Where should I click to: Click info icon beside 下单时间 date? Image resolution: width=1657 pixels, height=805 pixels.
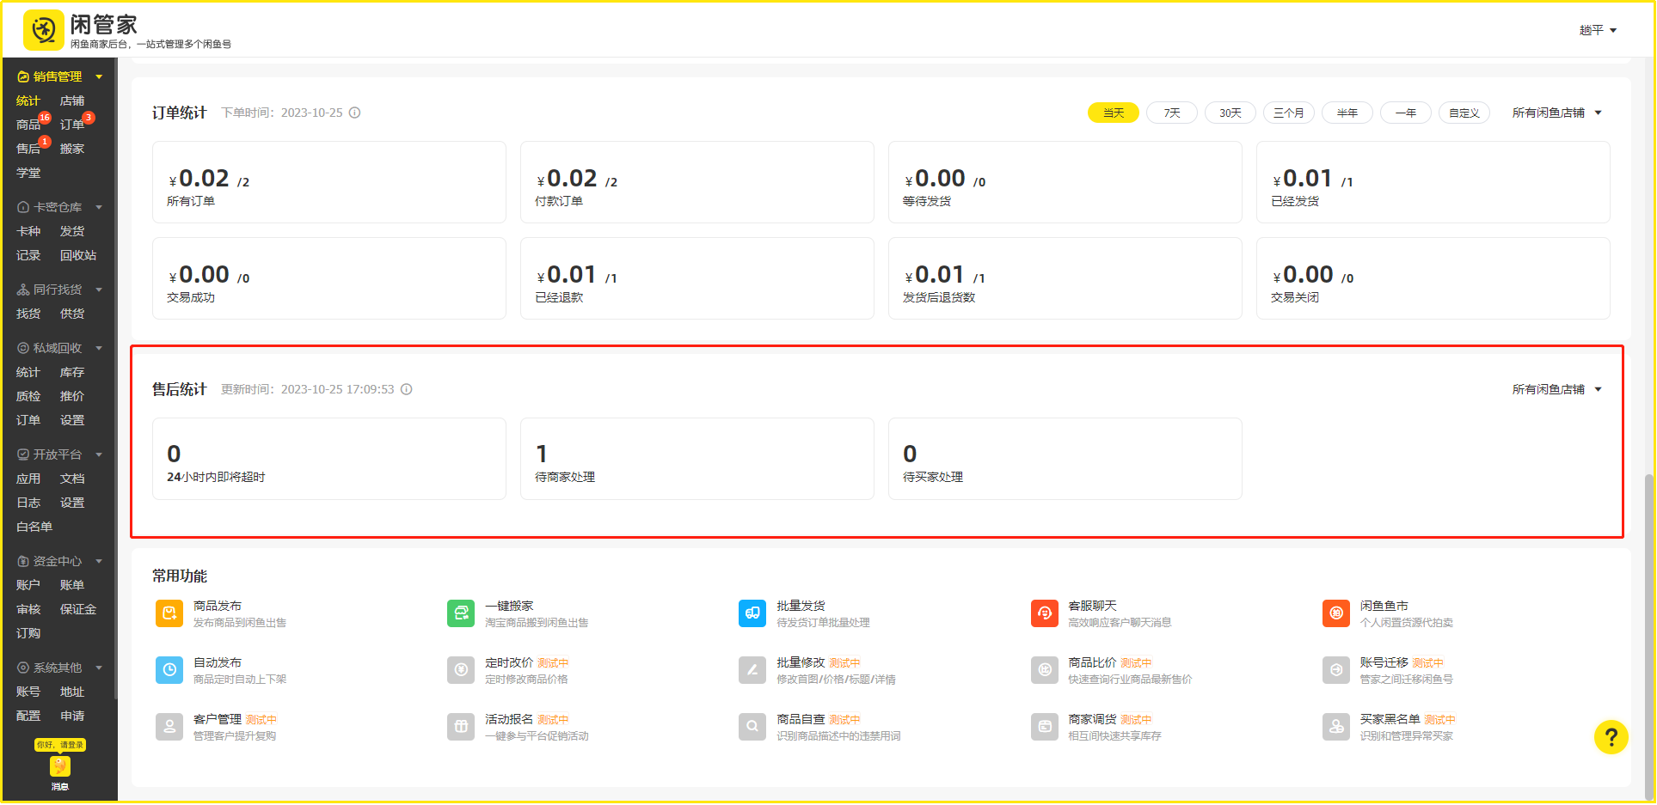[x=354, y=113]
